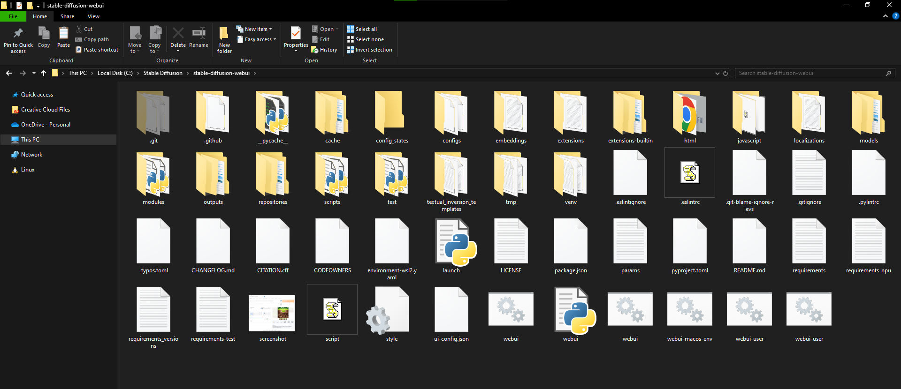The width and height of the screenshot is (901, 389).
Task: Refresh the folder view
Action: coord(725,74)
